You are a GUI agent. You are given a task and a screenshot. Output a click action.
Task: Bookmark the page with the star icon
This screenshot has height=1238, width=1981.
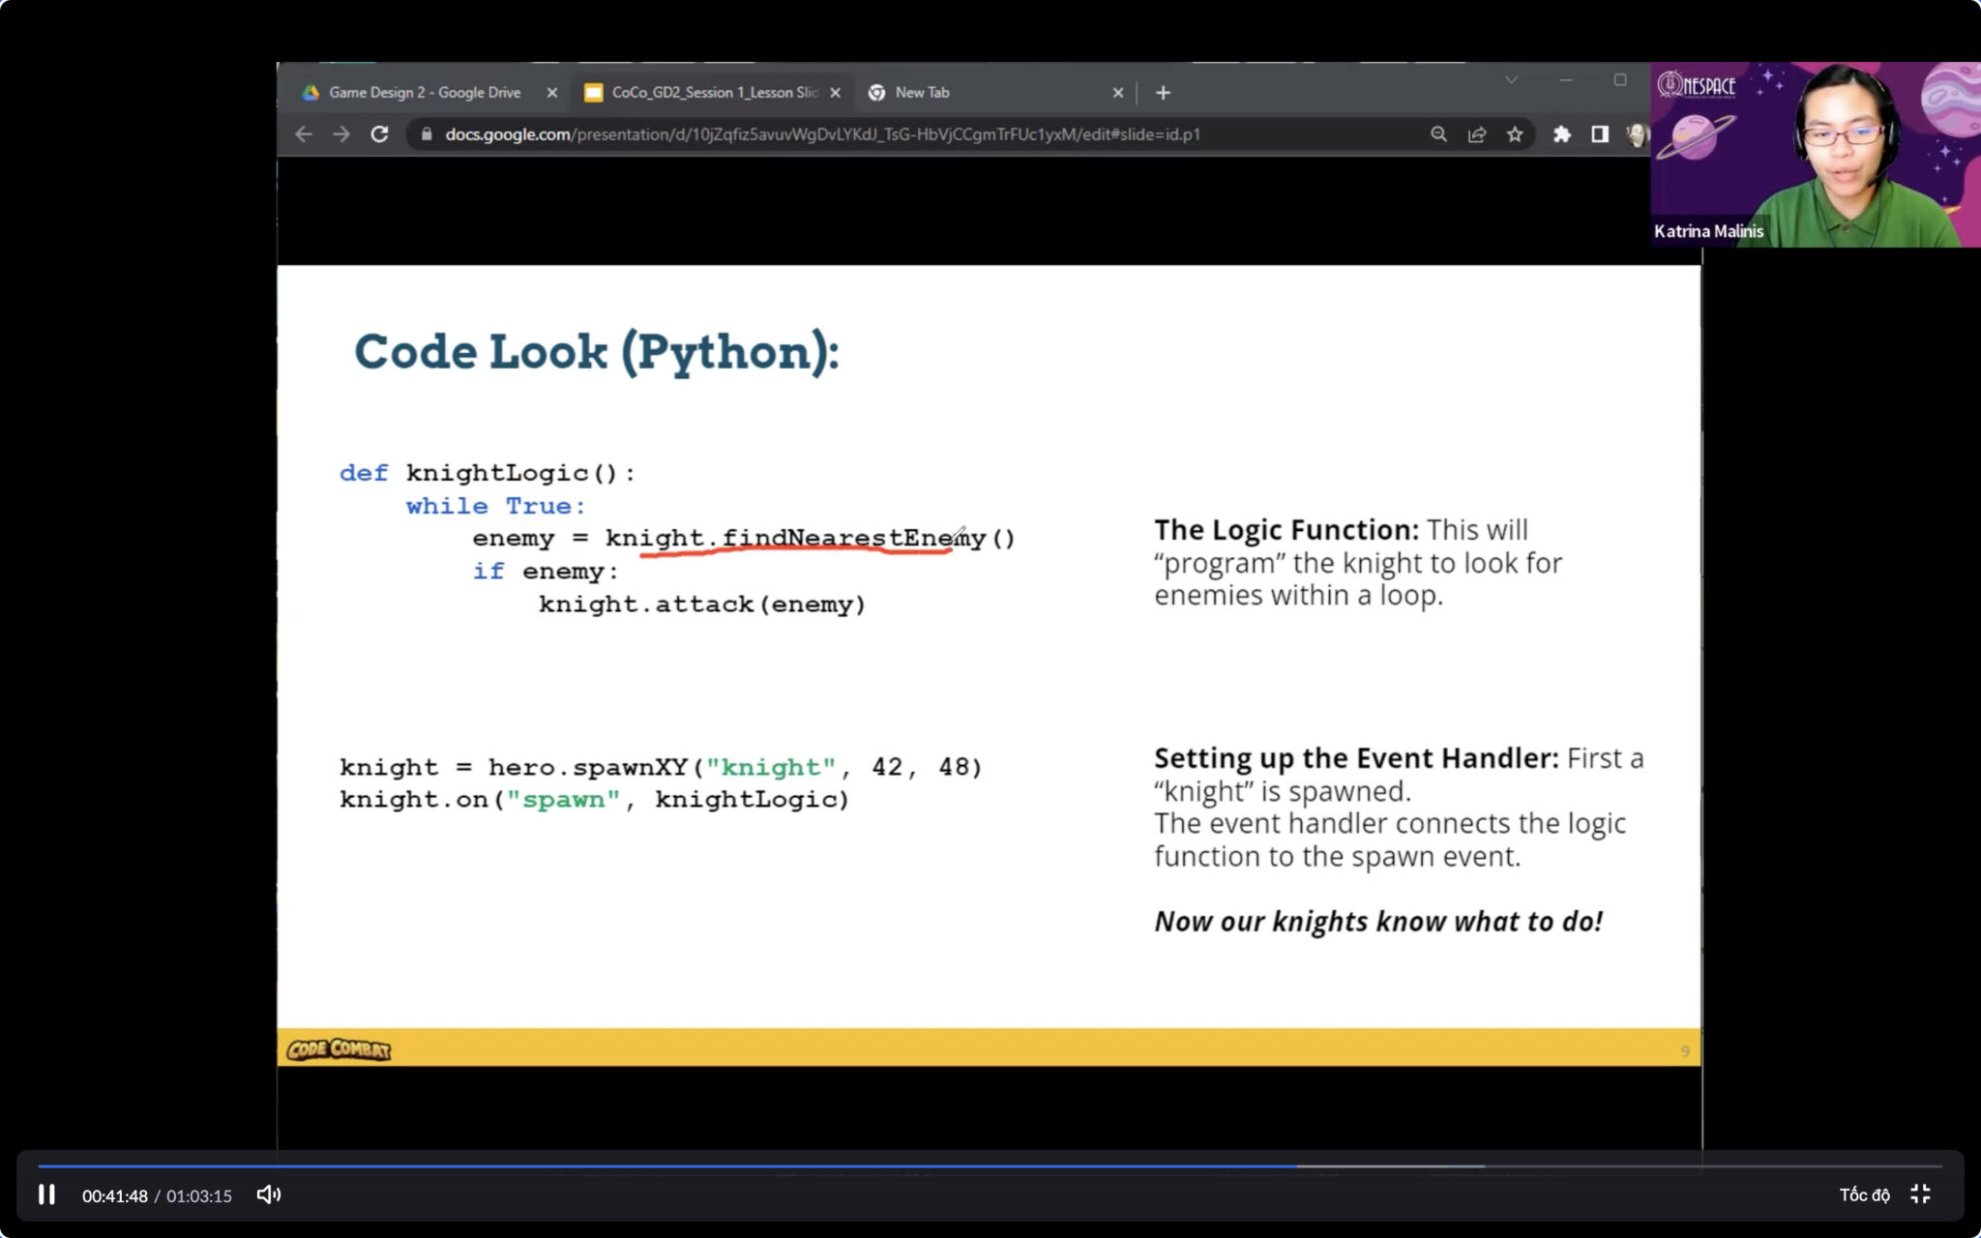click(x=1513, y=134)
